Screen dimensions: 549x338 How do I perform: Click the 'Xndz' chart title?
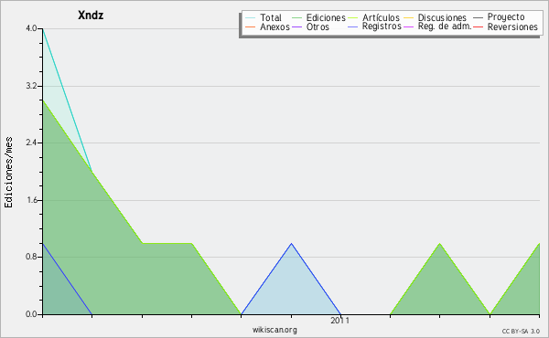(91, 16)
